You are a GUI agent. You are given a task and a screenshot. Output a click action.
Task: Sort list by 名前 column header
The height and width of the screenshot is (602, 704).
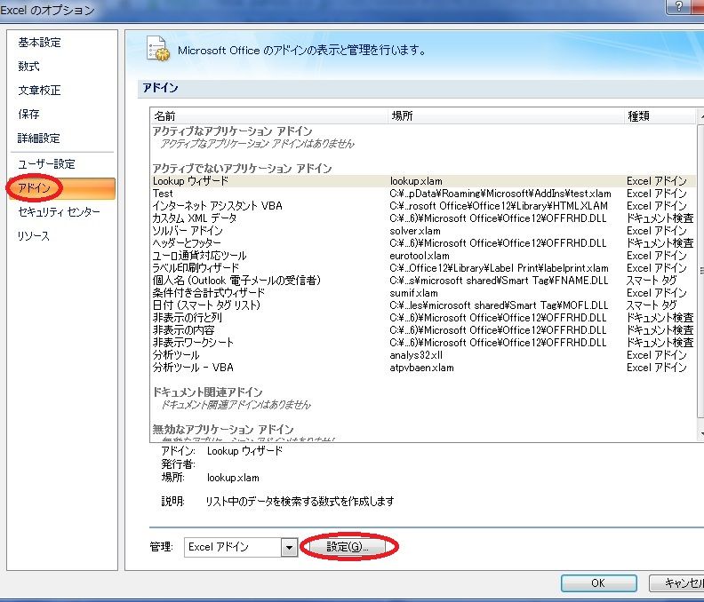[269, 116]
